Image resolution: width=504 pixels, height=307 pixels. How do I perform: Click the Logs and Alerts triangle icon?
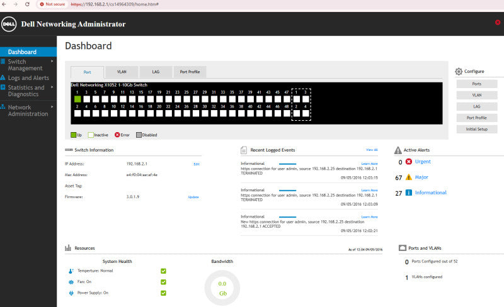(x=3, y=77)
